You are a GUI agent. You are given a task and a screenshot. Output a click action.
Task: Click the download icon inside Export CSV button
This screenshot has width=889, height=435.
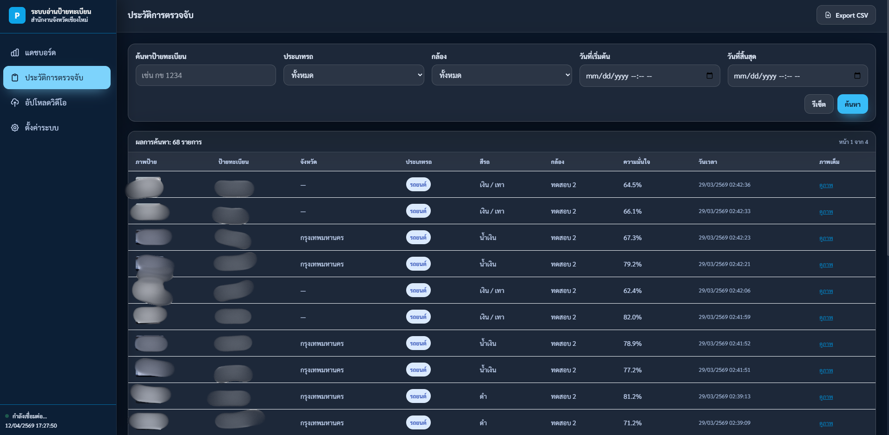(828, 15)
